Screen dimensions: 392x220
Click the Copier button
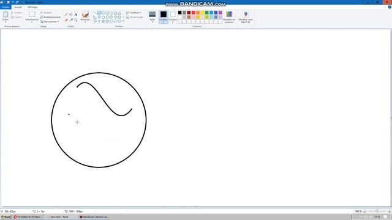(17, 17)
